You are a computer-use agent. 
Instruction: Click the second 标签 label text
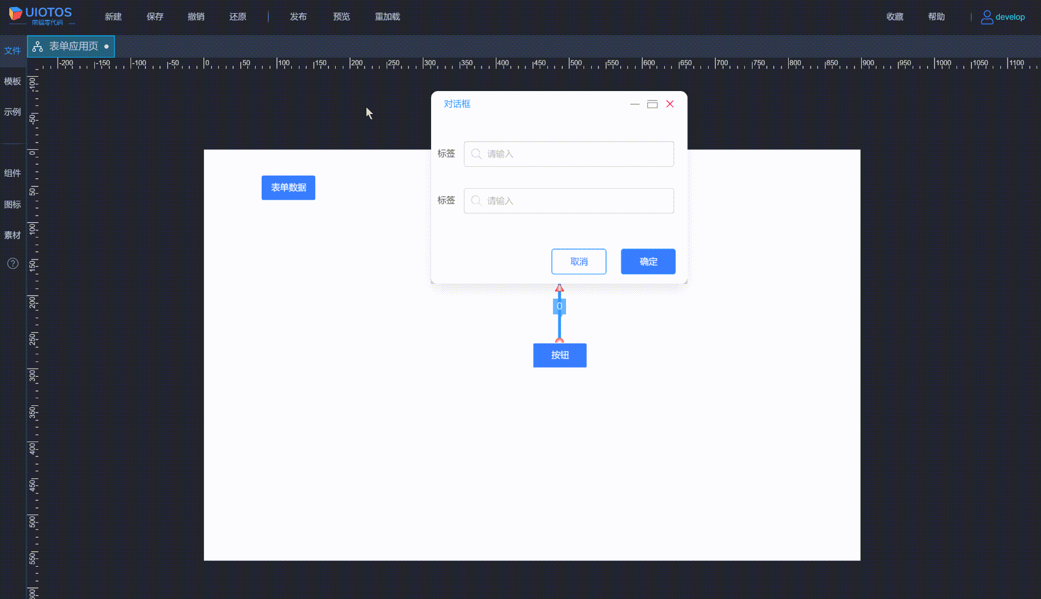[446, 200]
